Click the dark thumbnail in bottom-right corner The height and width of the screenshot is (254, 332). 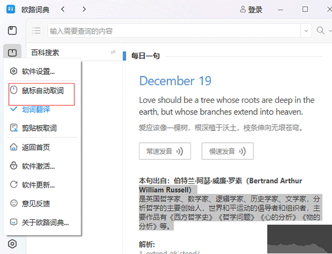pyautogui.click(x=299, y=239)
